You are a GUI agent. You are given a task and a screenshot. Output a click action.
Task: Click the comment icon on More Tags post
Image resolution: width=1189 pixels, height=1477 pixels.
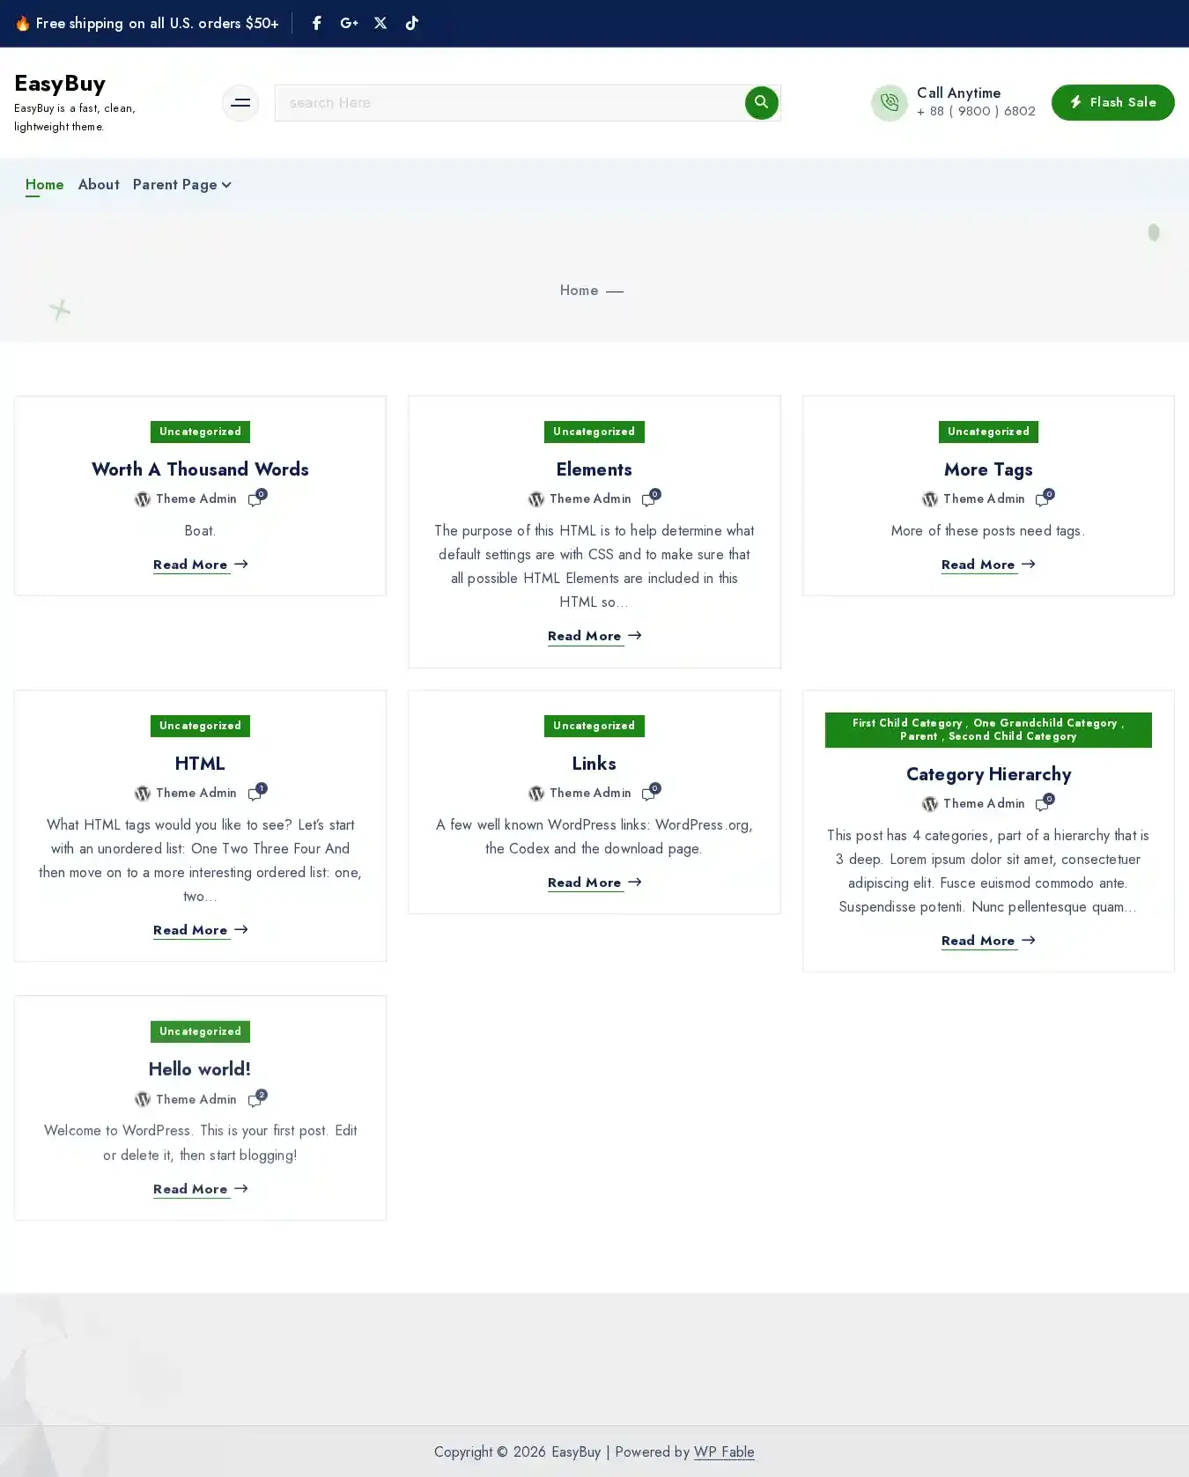tap(1044, 498)
